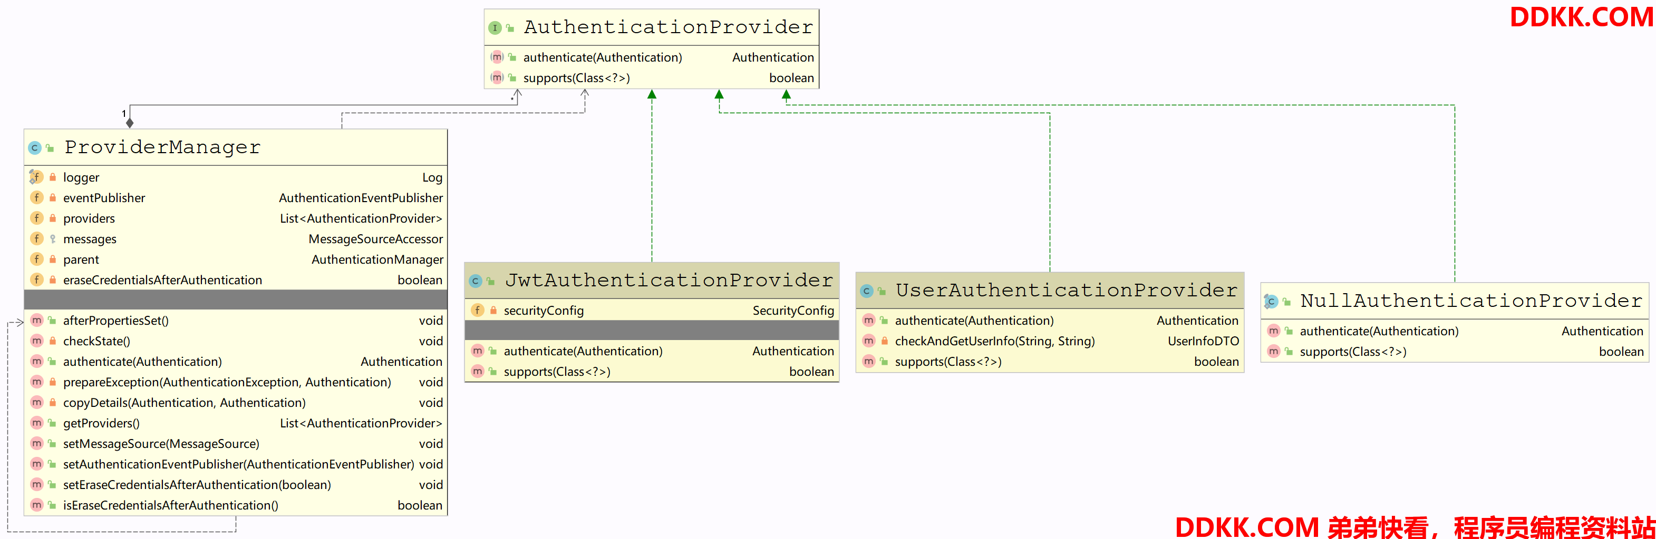Click the field icon next to logger
The image size is (1656, 539).
tap(36, 177)
